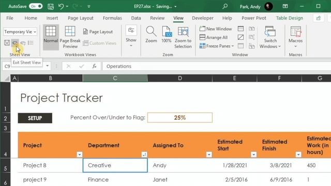Click the Reset Window Position icon
Viewport: 331px width, 186px height.
coord(252,46)
